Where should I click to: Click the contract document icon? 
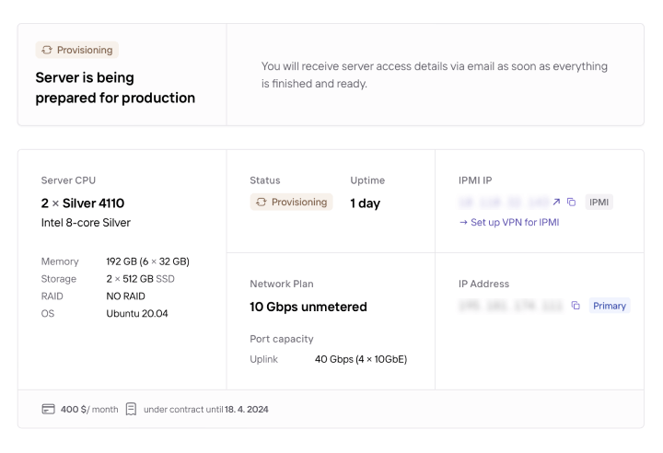tap(131, 409)
